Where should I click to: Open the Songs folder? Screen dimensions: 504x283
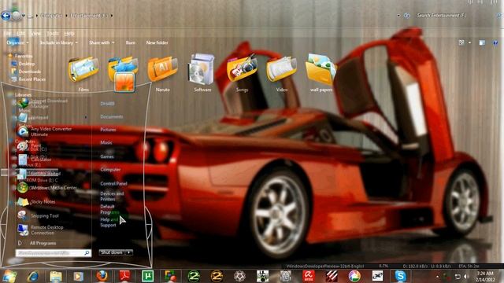(242, 74)
